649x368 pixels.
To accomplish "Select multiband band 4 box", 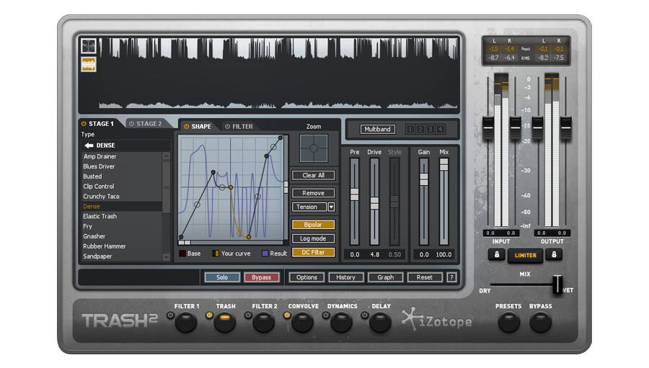I will [440, 130].
